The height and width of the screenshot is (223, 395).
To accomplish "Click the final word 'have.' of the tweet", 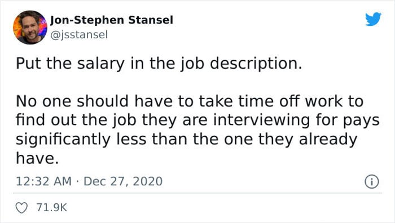I will [x=37, y=158].
